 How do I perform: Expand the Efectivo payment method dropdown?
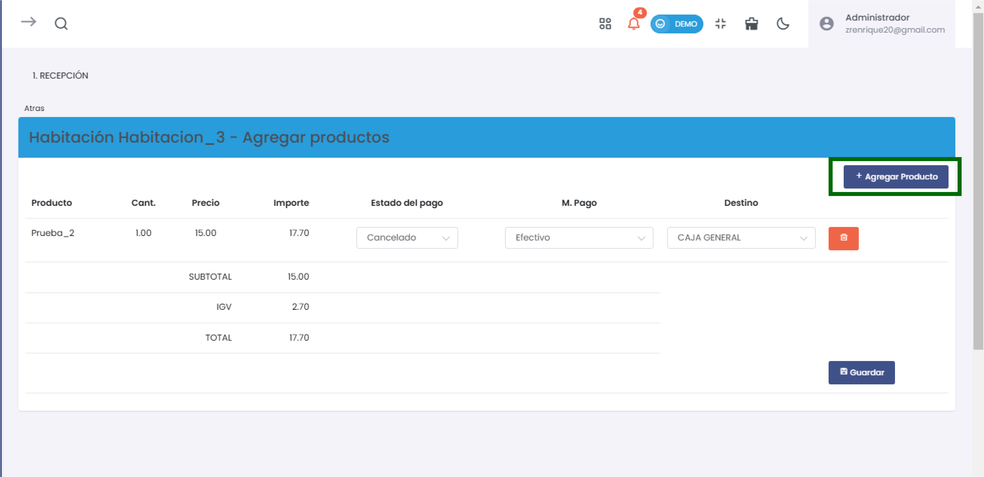coord(579,238)
